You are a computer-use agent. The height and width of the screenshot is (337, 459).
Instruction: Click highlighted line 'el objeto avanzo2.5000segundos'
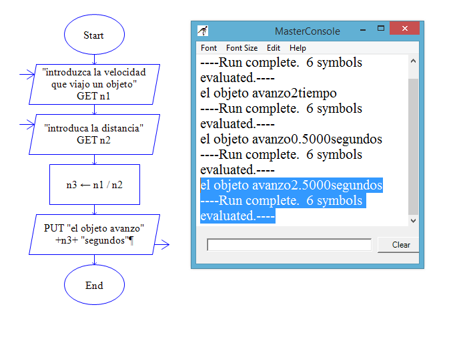pyautogui.click(x=292, y=186)
